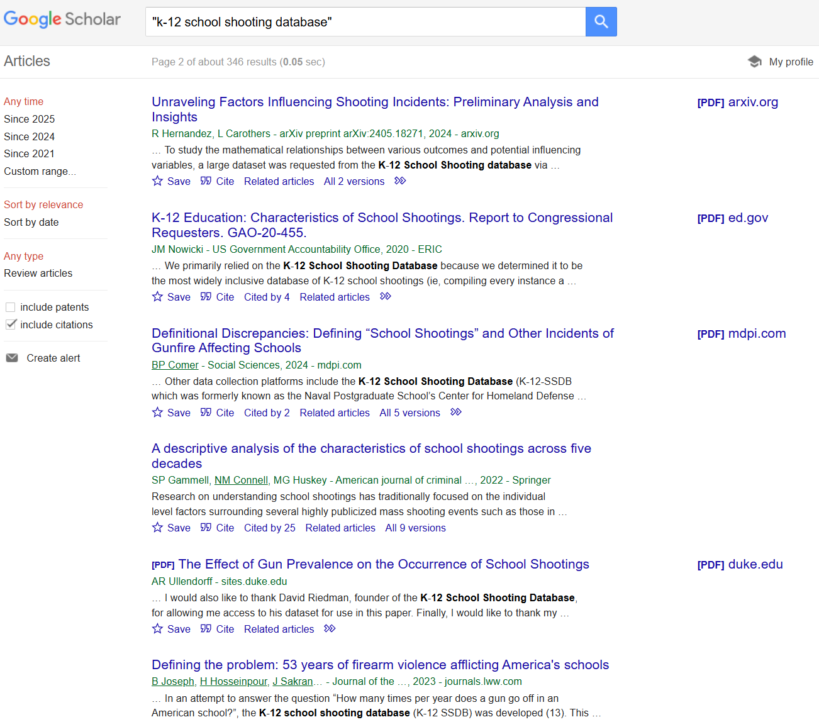Viewport: 819px width, 722px height.
Task: Click the My profile text link
Action: [791, 62]
